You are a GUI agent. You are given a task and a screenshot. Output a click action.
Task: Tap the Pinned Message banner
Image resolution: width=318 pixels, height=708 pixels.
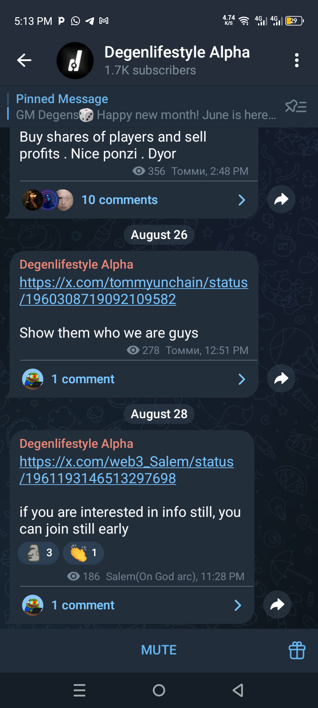pyautogui.click(x=146, y=107)
